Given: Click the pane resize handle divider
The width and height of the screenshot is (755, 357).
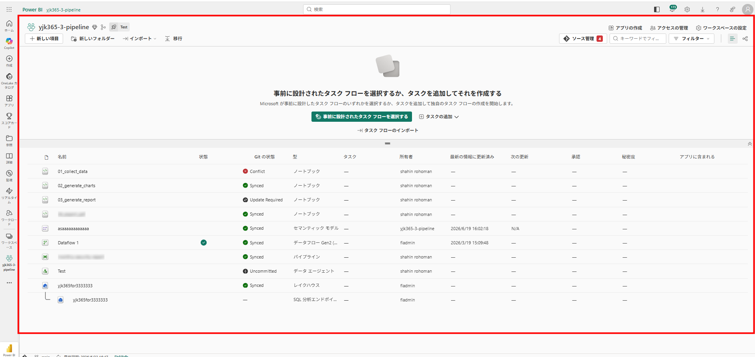Looking at the screenshot, I should [388, 143].
